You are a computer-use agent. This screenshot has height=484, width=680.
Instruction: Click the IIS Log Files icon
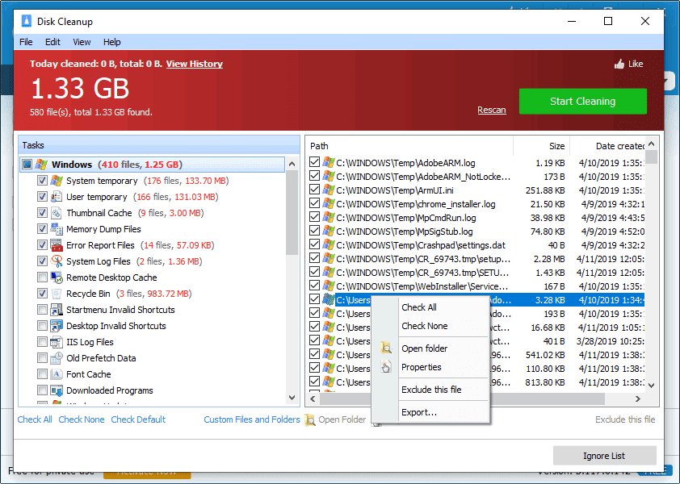[57, 342]
